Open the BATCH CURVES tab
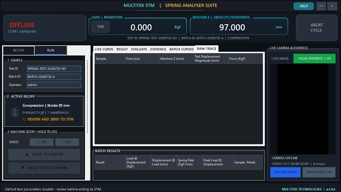 click(x=181, y=49)
